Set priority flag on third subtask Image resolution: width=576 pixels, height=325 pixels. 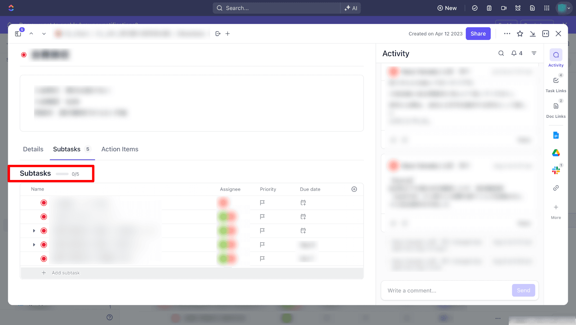tap(262, 230)
